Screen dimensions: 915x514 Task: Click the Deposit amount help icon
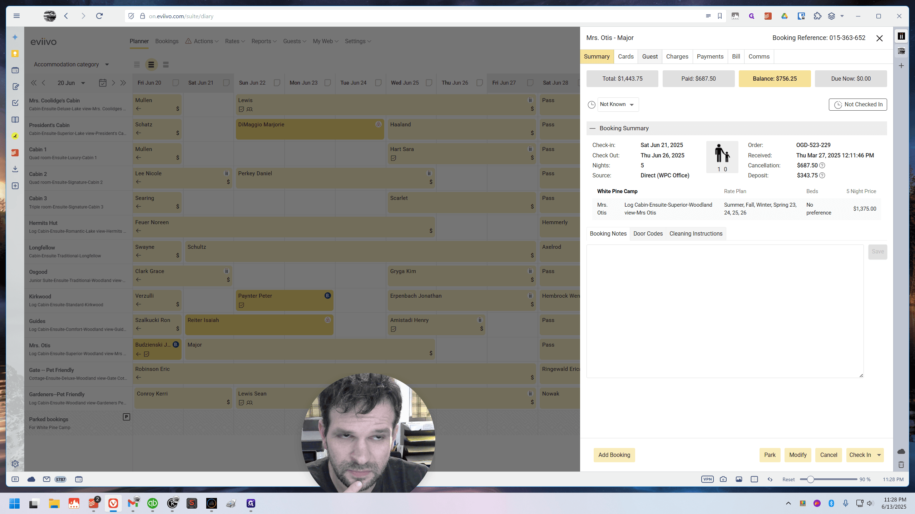(x=822, y=175)
